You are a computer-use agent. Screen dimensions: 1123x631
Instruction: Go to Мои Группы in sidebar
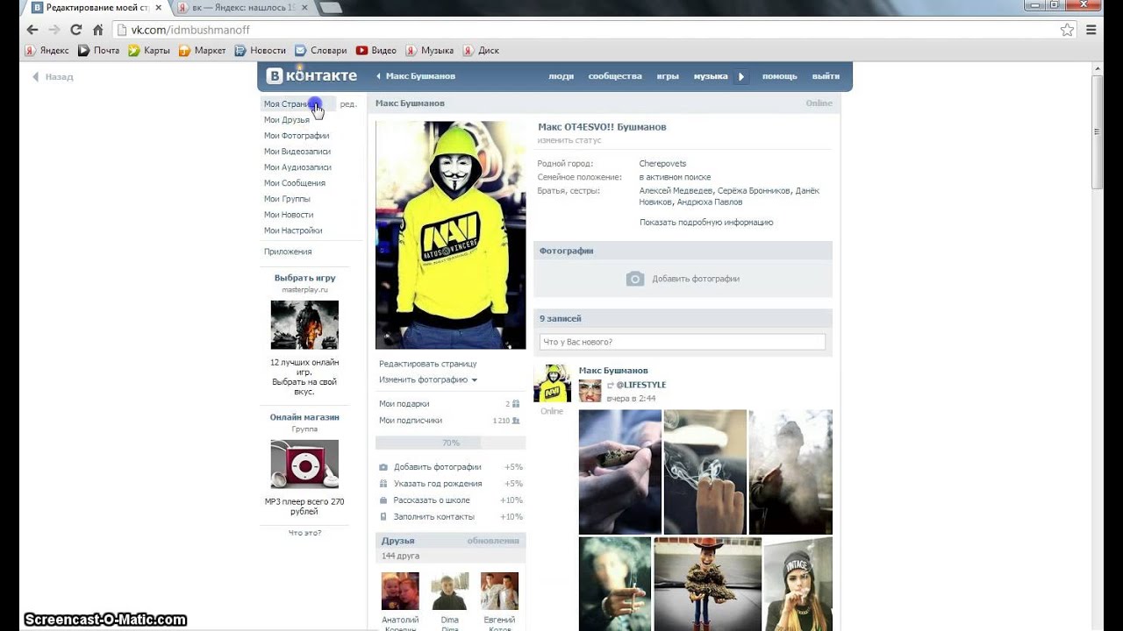coord(287,199)
